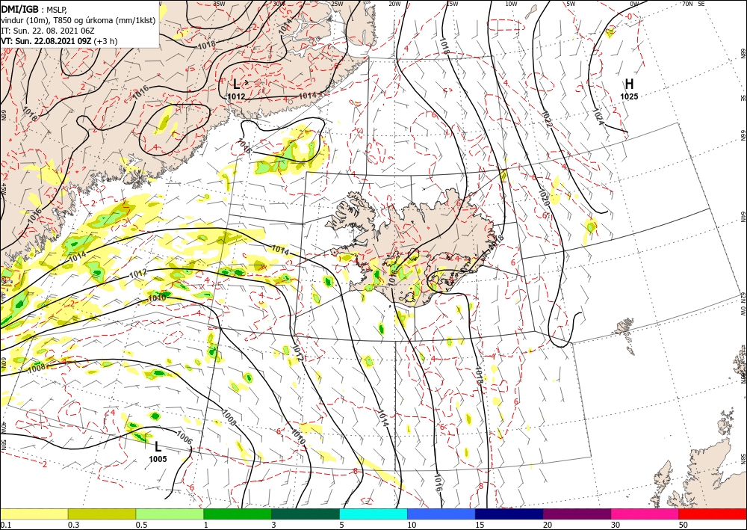Click the pink 30 mm legend color segment
Image resolution: width=747 pixels, height=530 pixels.
(645, 514)
